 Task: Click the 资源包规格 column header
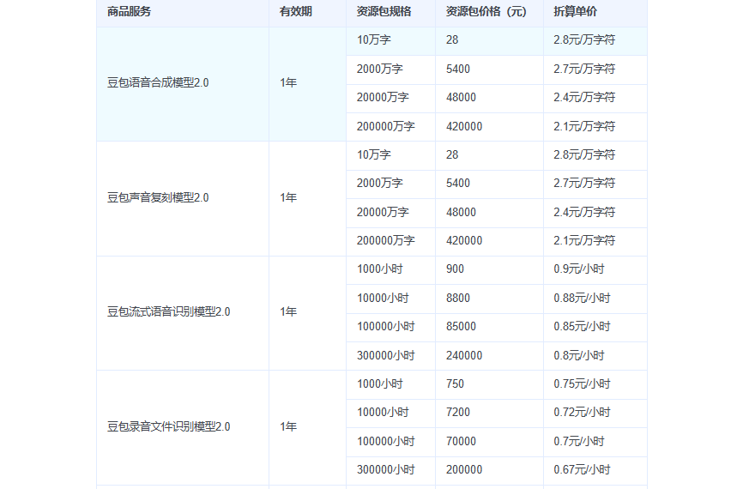tap(390, 12)
